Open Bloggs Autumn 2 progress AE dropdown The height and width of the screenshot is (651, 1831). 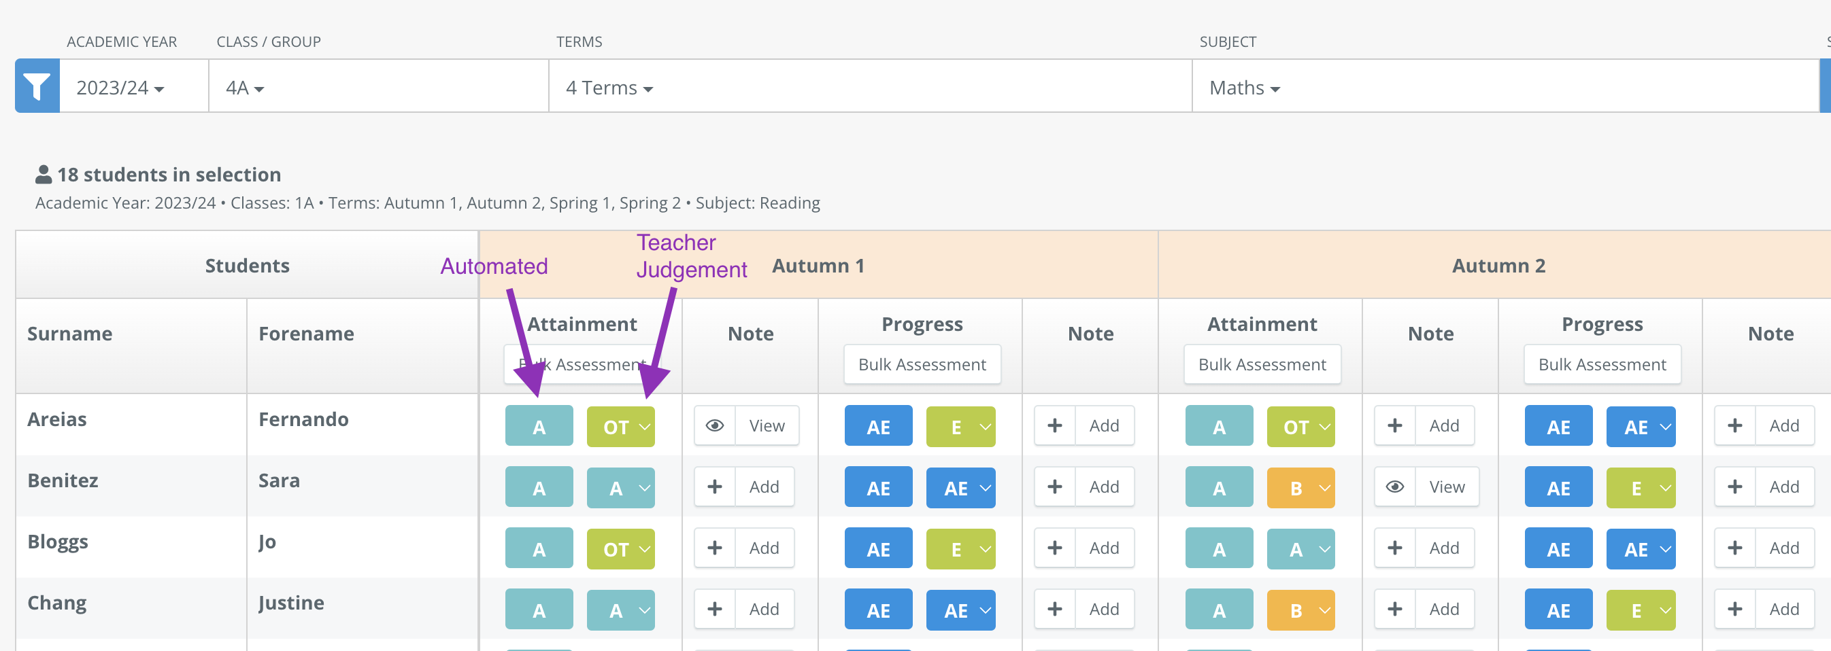point(1641,548)
